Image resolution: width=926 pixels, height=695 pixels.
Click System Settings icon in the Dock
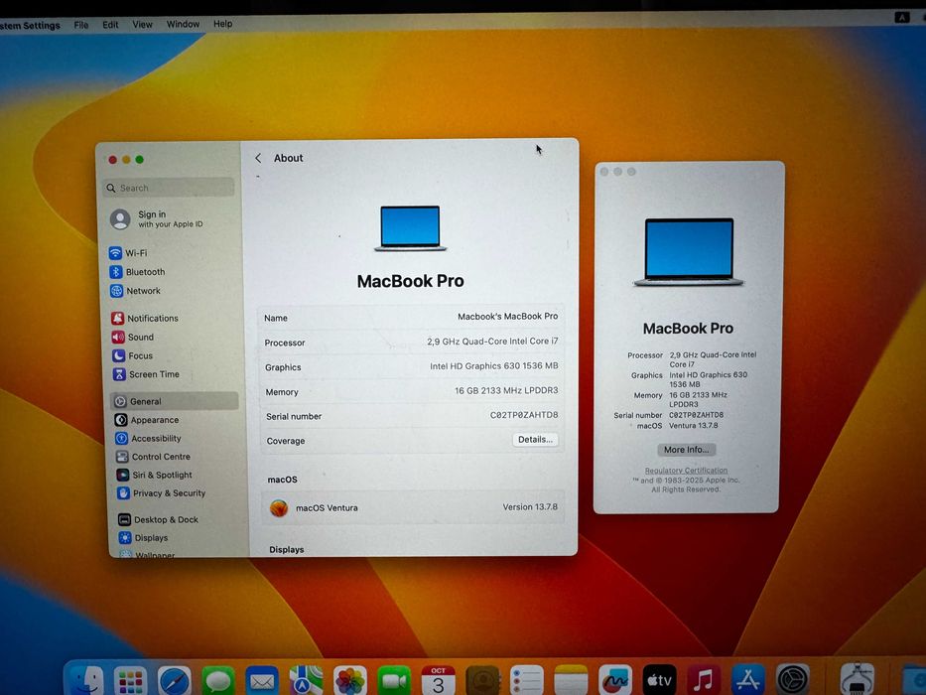[x=792, y=681]
